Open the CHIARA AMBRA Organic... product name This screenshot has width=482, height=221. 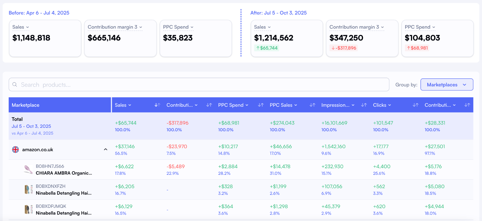(x=64, y=173)
